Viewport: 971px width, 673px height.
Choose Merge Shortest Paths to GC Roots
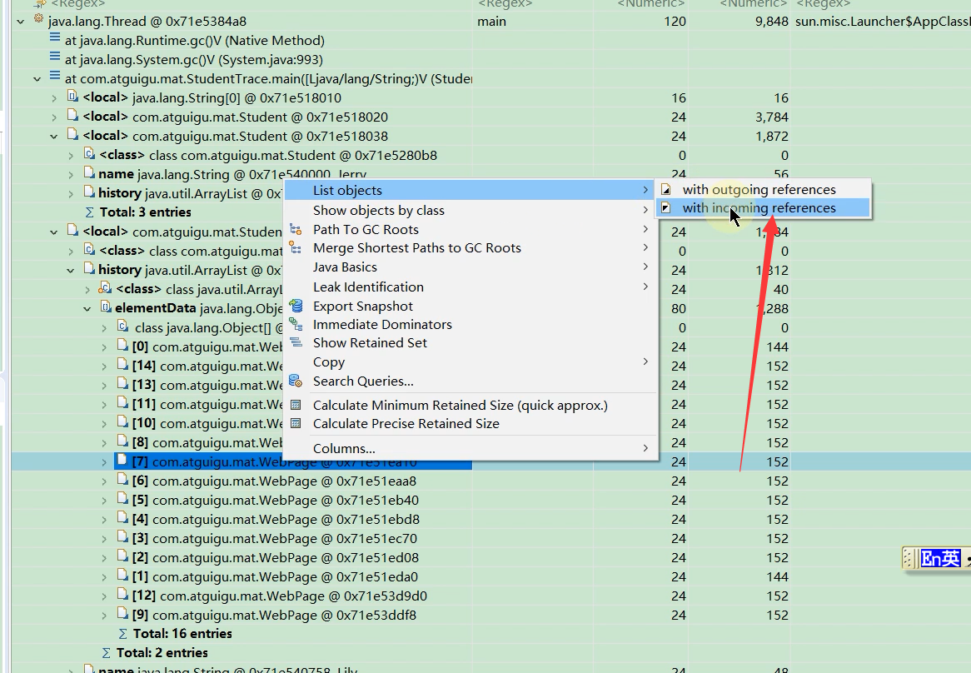pos(470,248)
